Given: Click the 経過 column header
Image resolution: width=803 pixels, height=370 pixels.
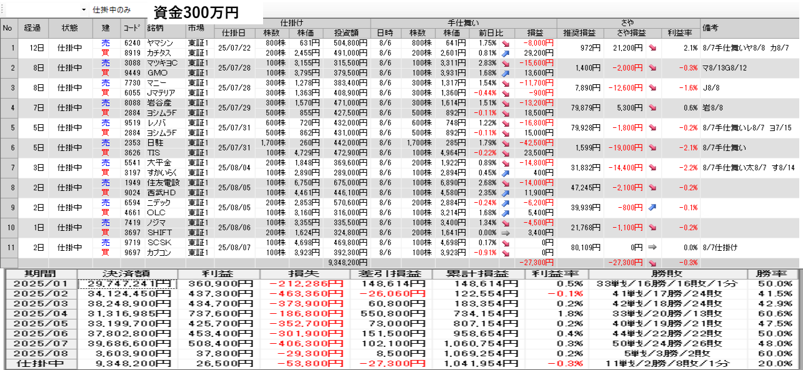Looking at the screenshot, I should click(x=32, y=28).
